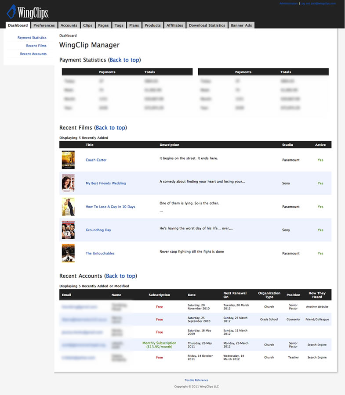The height and width of the screenshot is (395, 345).
Task: Open the Accounts tab
Action: pos(69,25)
